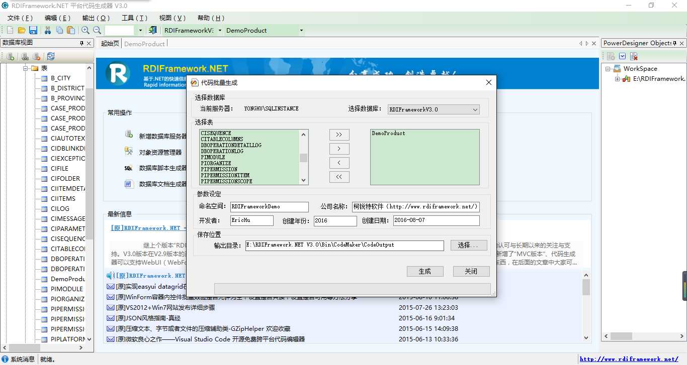
Task: Select DemoProduct in the selected tables list
Action: pyautogui.click(x=388, y=133)
